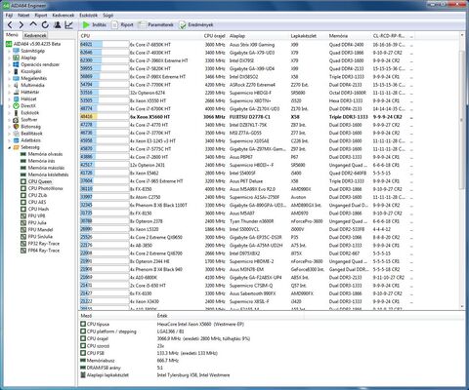Select the Kiszolgáló tree icon
The image size is (469, 390).
(x=16, y=71)
